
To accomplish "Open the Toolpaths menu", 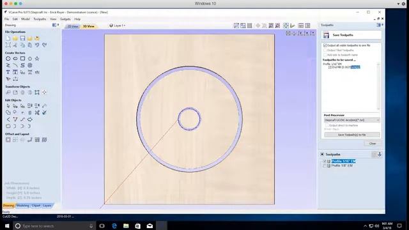I will [40, 19].
